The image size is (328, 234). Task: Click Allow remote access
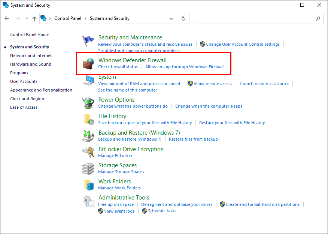click(x=213, y=84)
